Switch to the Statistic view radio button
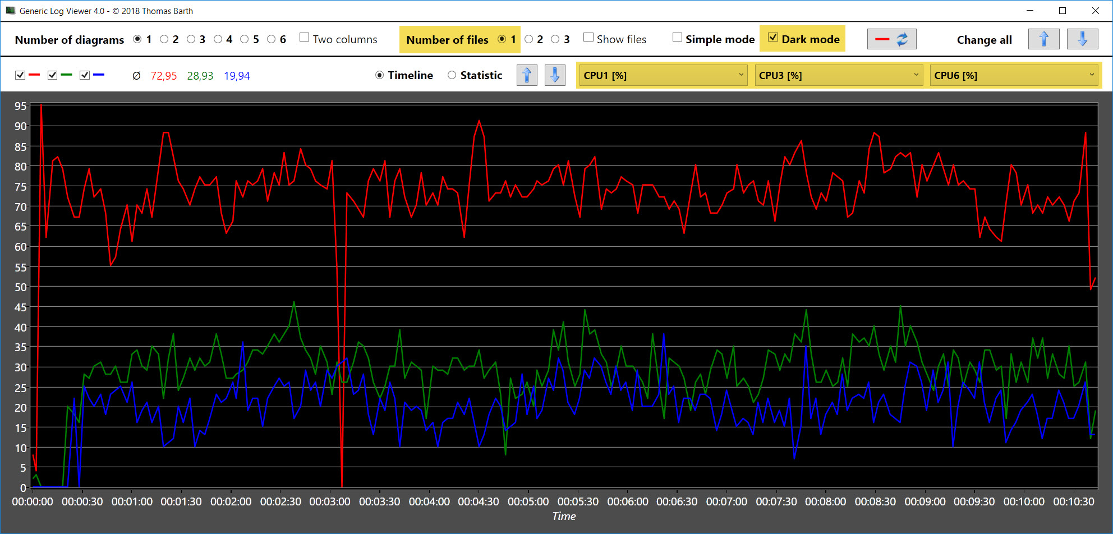Viewport: 1113px width, 534px height. coord(452,75)
